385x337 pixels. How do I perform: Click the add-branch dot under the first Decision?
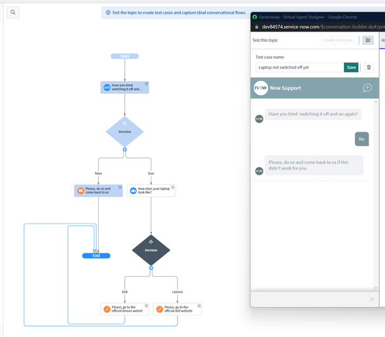125,149
